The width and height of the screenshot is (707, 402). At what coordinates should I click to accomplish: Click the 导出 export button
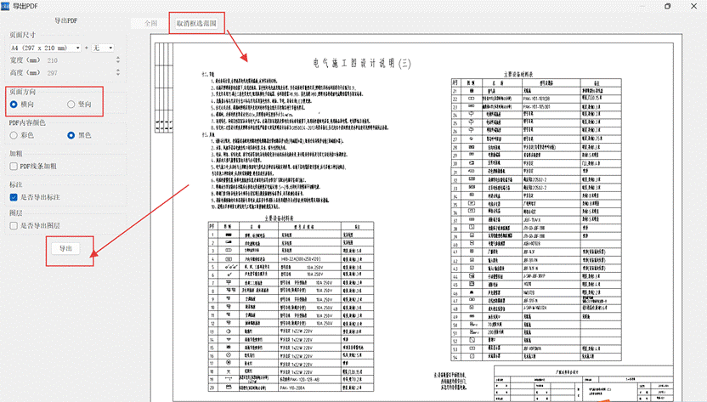point(65,249)
